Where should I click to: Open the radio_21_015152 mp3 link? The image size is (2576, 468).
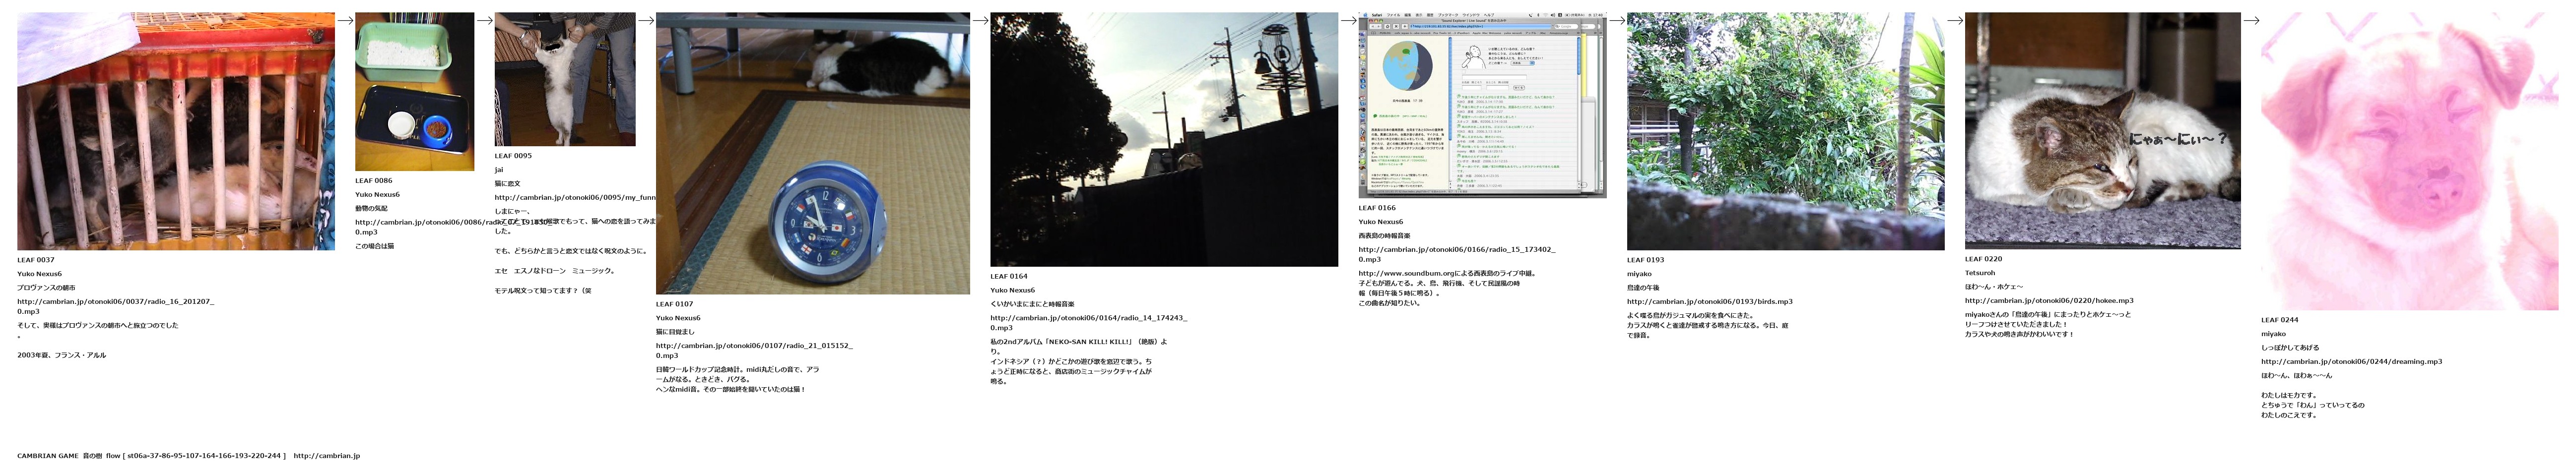(x=754, y=350)
